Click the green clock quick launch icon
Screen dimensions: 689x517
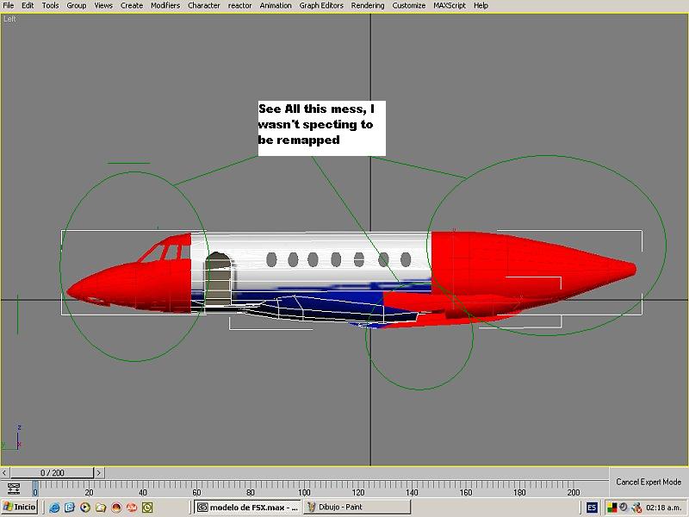tap(147, 508)
